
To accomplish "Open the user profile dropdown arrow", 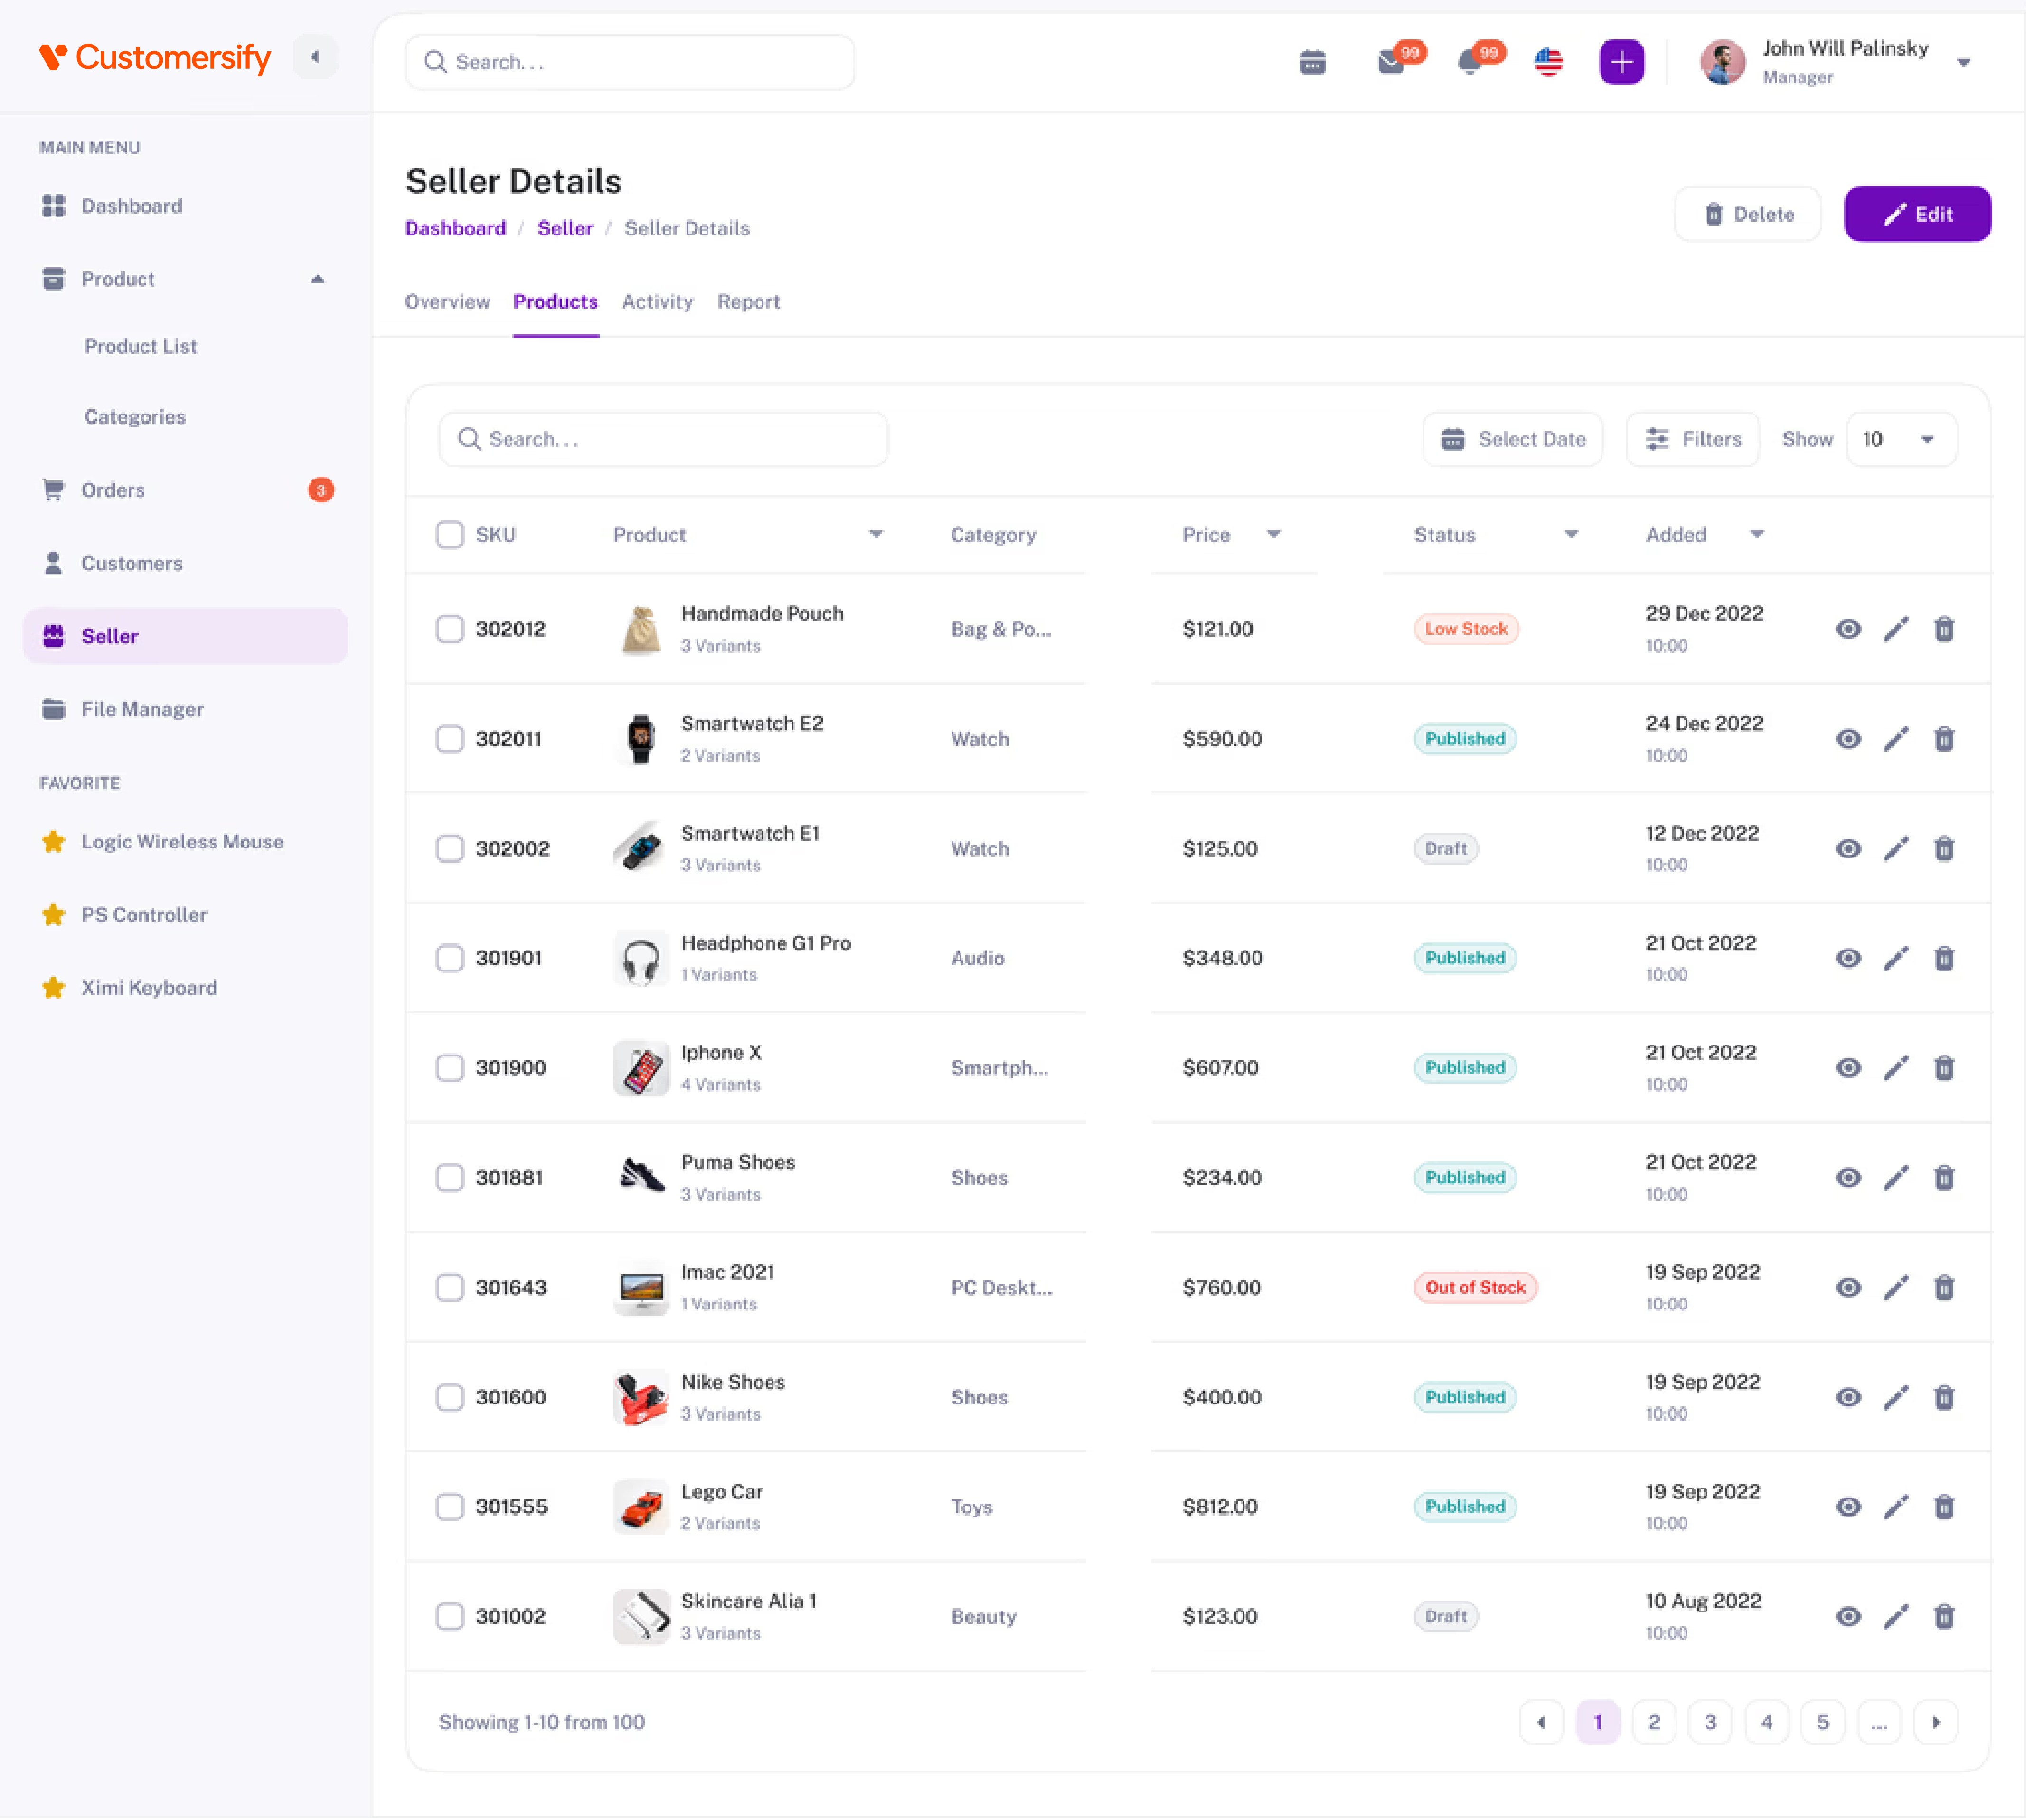I will pos(1963,63).
